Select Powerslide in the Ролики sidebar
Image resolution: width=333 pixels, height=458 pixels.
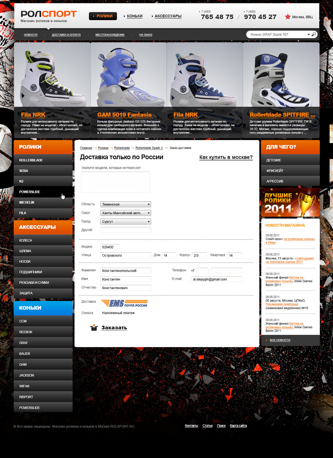coord(30,192)
